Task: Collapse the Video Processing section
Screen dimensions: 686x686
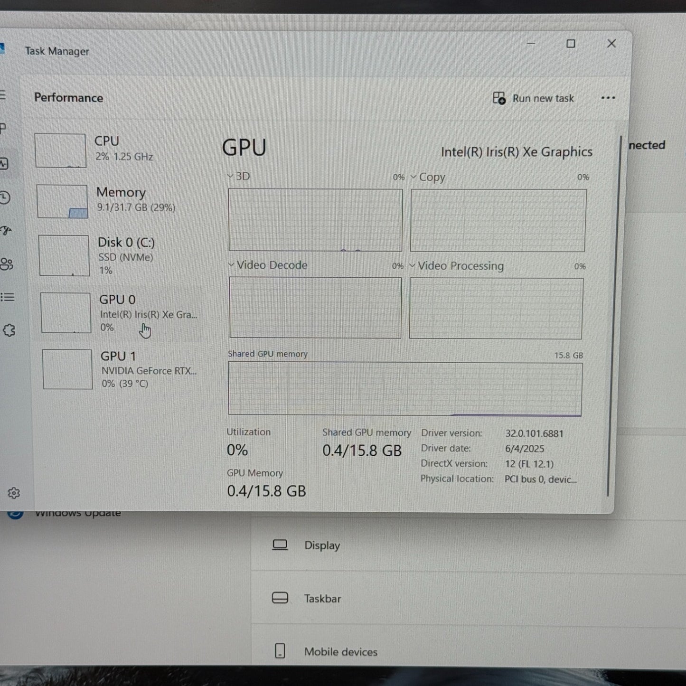Action: coord(413,266)
